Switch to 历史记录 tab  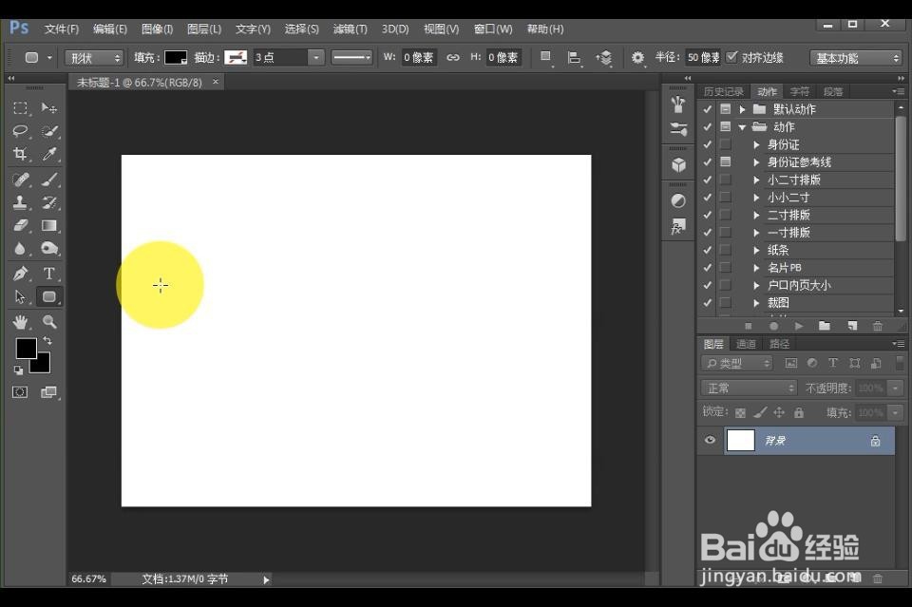723,91
